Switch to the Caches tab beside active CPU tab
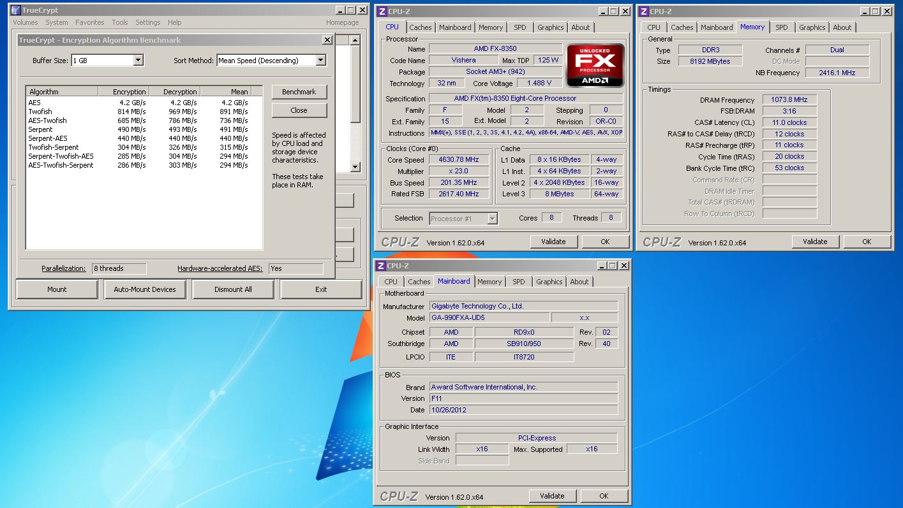 coord(420,27)
